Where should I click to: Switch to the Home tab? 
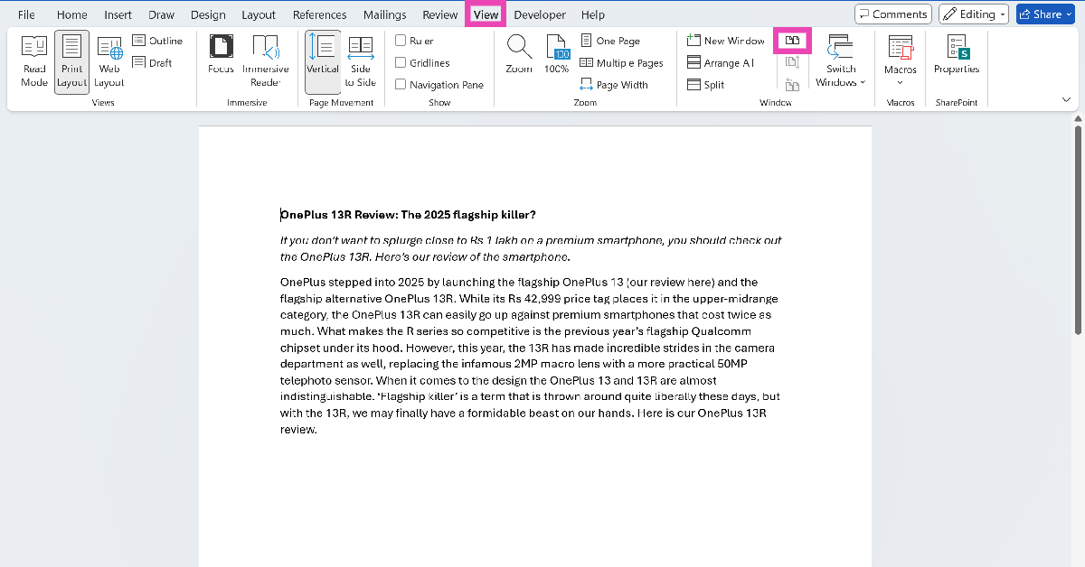[x=72, y=14]
